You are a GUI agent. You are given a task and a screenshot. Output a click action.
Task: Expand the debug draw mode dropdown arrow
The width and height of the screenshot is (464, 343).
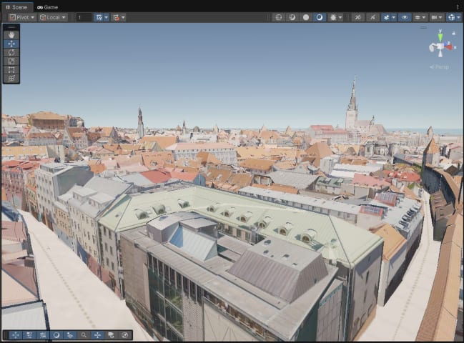click(340, 17)
